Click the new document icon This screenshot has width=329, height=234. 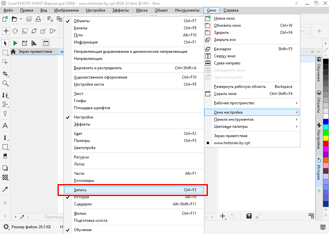(x=5, y=19)
